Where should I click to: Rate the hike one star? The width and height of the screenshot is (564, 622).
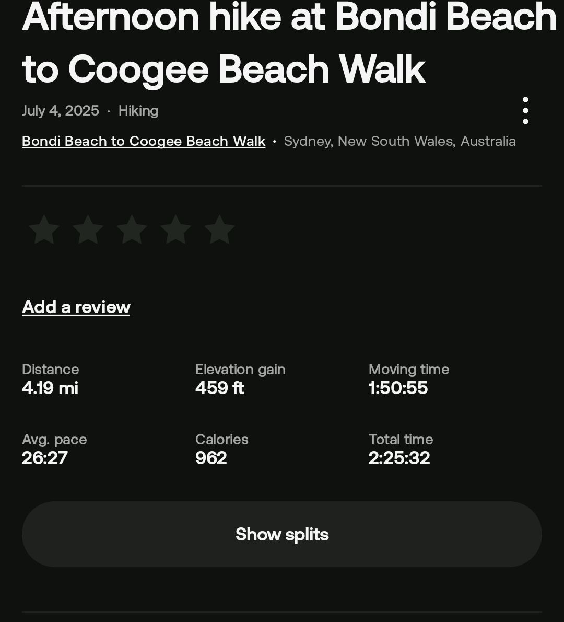tap(44, 229)
